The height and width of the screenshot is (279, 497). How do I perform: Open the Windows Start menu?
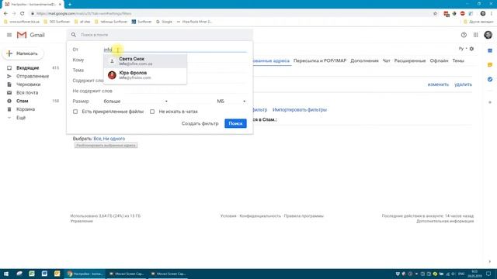tap(5, 274)
